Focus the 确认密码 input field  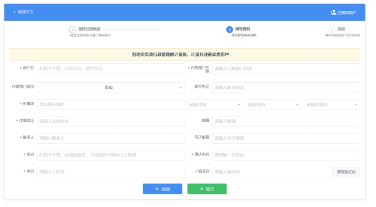[286, 155]
